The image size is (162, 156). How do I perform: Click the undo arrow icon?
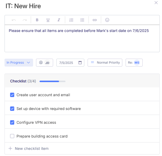pos(14,20)
